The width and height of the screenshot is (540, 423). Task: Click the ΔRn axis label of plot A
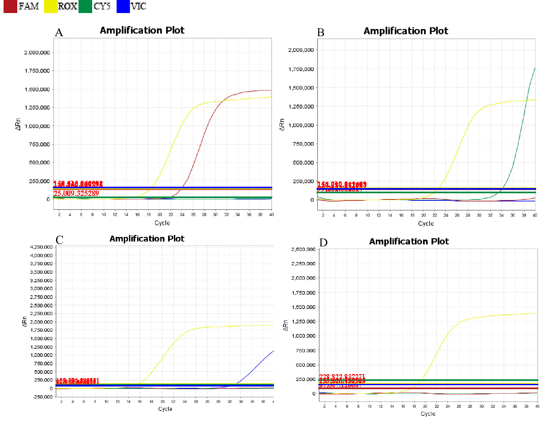tap(18, 124)
